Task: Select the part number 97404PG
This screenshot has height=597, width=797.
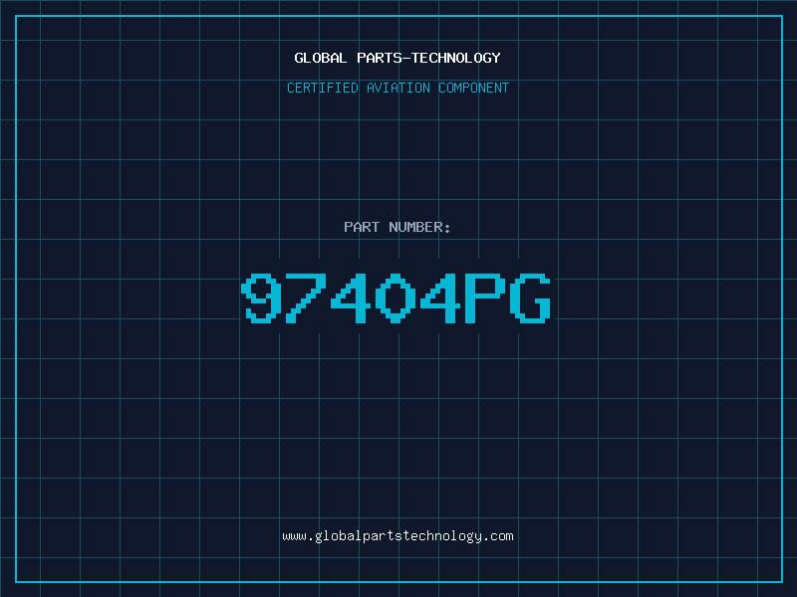Action: tap(396, 298)
